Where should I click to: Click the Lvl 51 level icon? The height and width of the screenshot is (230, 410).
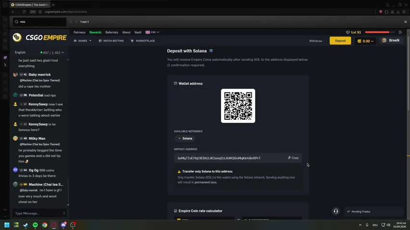[x=348, y=32]
